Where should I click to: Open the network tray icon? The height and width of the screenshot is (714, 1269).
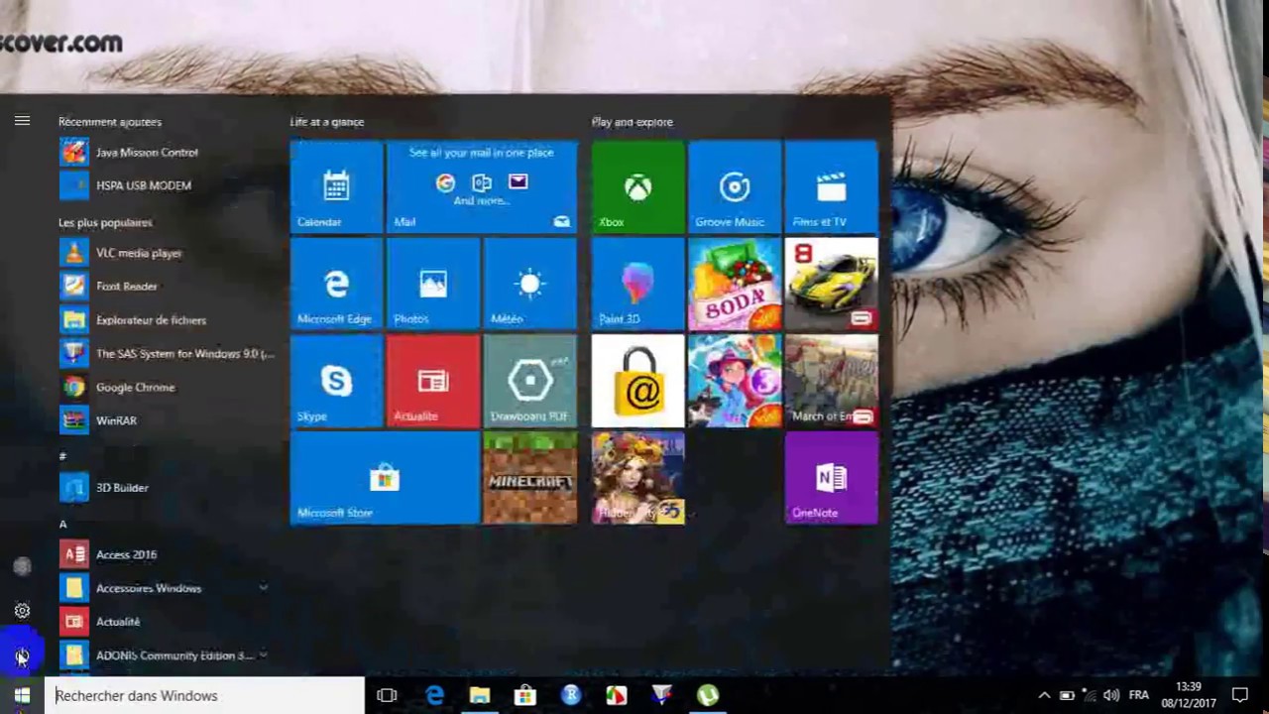pos(1090,696)
